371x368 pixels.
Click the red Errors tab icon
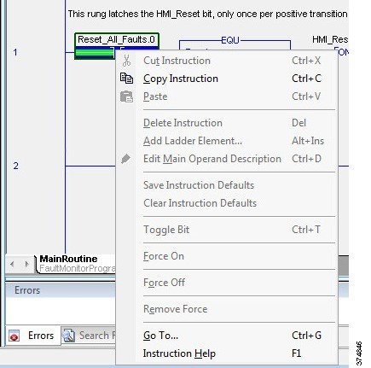pos(14,336)
